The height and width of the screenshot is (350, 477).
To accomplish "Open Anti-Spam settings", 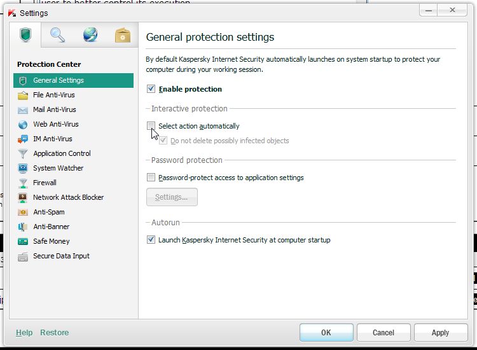I will pos(73,212).
